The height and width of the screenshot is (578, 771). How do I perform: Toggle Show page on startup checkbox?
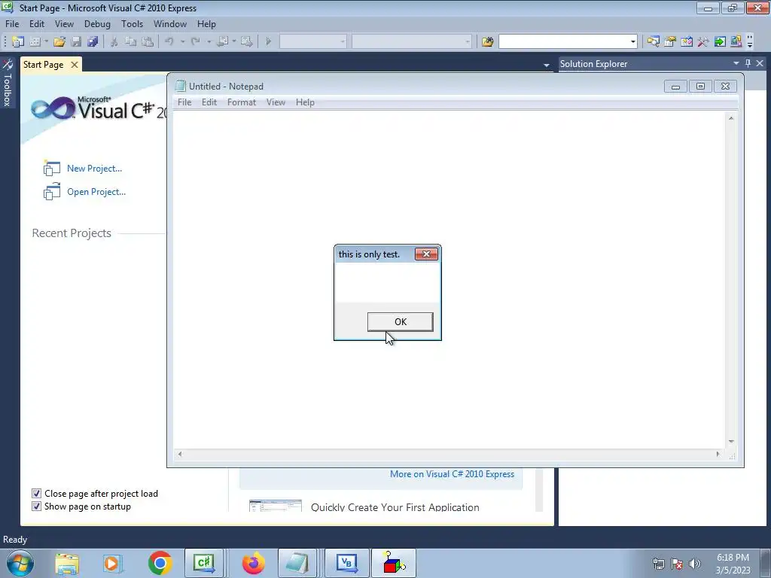[36, 507]
